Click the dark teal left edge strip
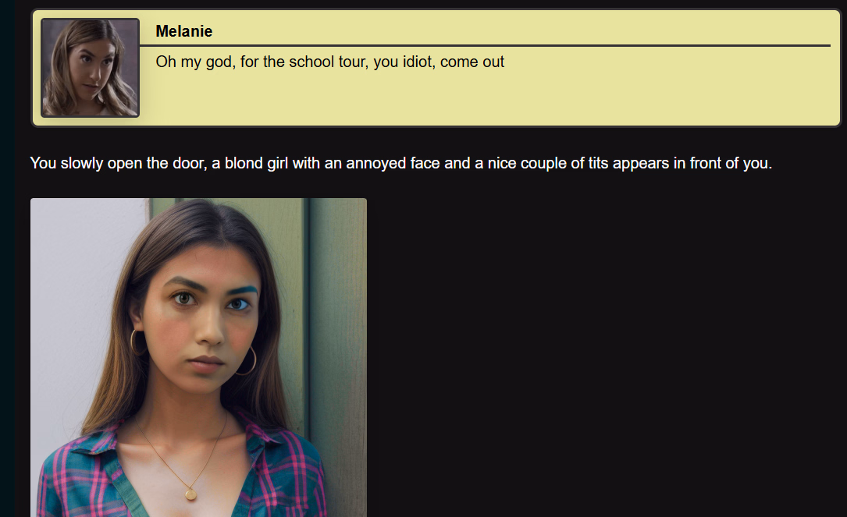The image size is (847, 517). tap(7, 259)
